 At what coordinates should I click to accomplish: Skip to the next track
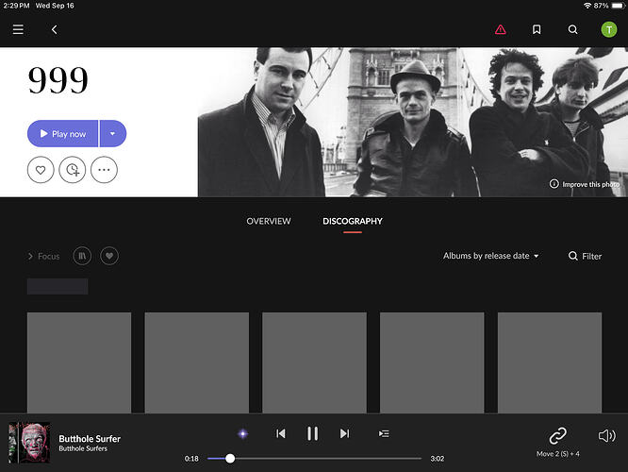(344, 433)
